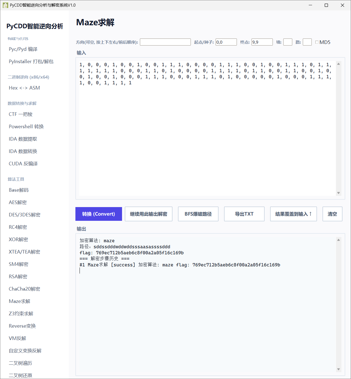Screen dimensions: 351x379
Task: Click the 路径 sddssddd path line in output
Action: tap(125, 247)
